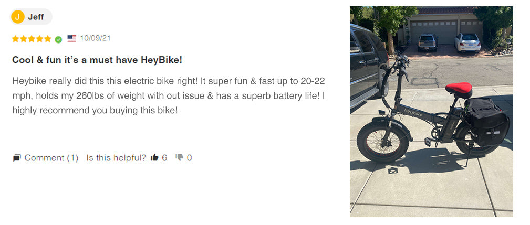The height and width of the screenshot is (225, 530).
Task: Click the helpful count number 6
Action: (x=164, y=158)
